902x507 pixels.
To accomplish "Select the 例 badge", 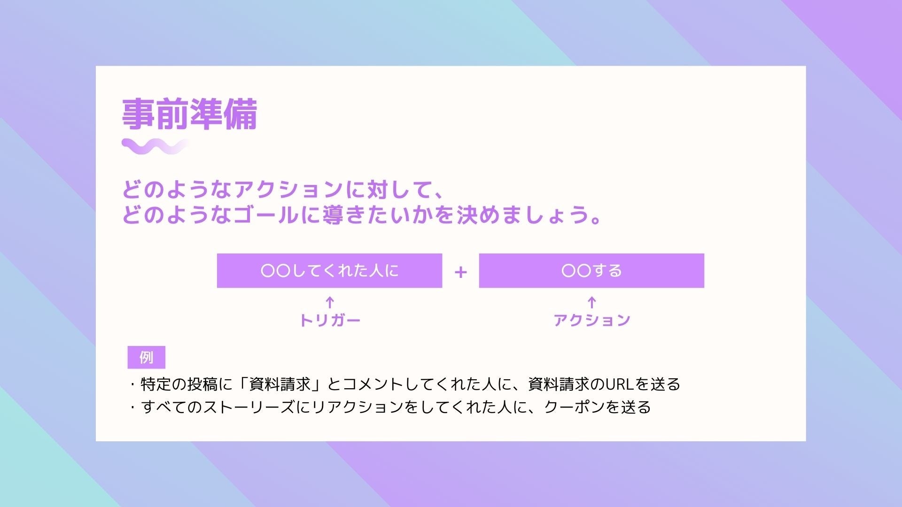I will [146, 358].
